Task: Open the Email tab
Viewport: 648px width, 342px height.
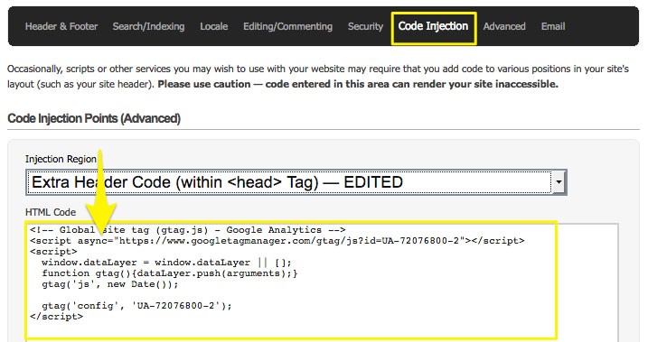Action: pos(553,26)
